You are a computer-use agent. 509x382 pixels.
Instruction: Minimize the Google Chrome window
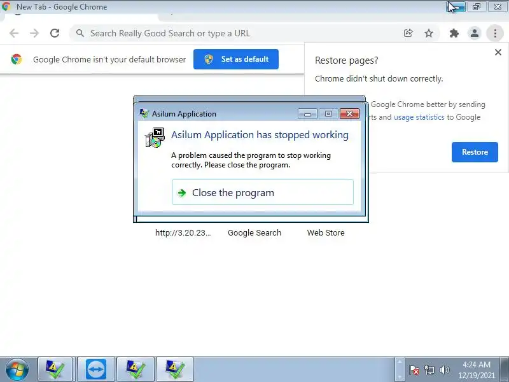tap(456, 6)
